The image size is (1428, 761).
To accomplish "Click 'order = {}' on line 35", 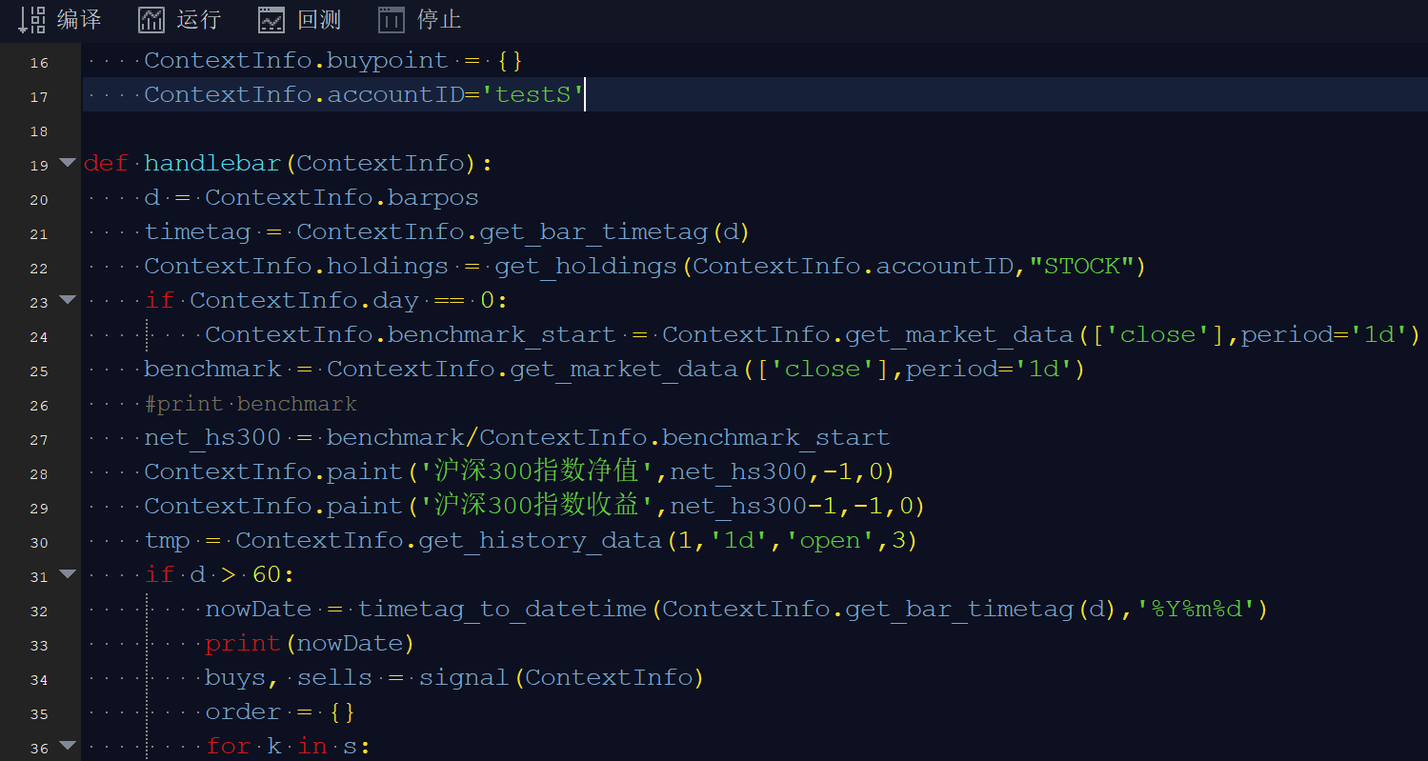I will 281,712.
